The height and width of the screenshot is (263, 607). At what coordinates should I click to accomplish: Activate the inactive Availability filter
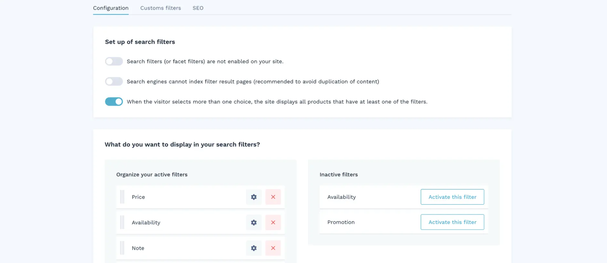(452, 197)
